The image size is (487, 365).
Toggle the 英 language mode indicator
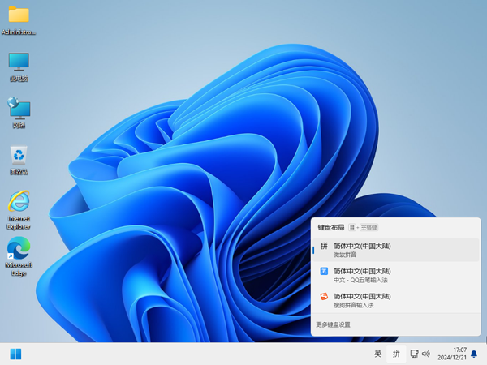(377, 354)
